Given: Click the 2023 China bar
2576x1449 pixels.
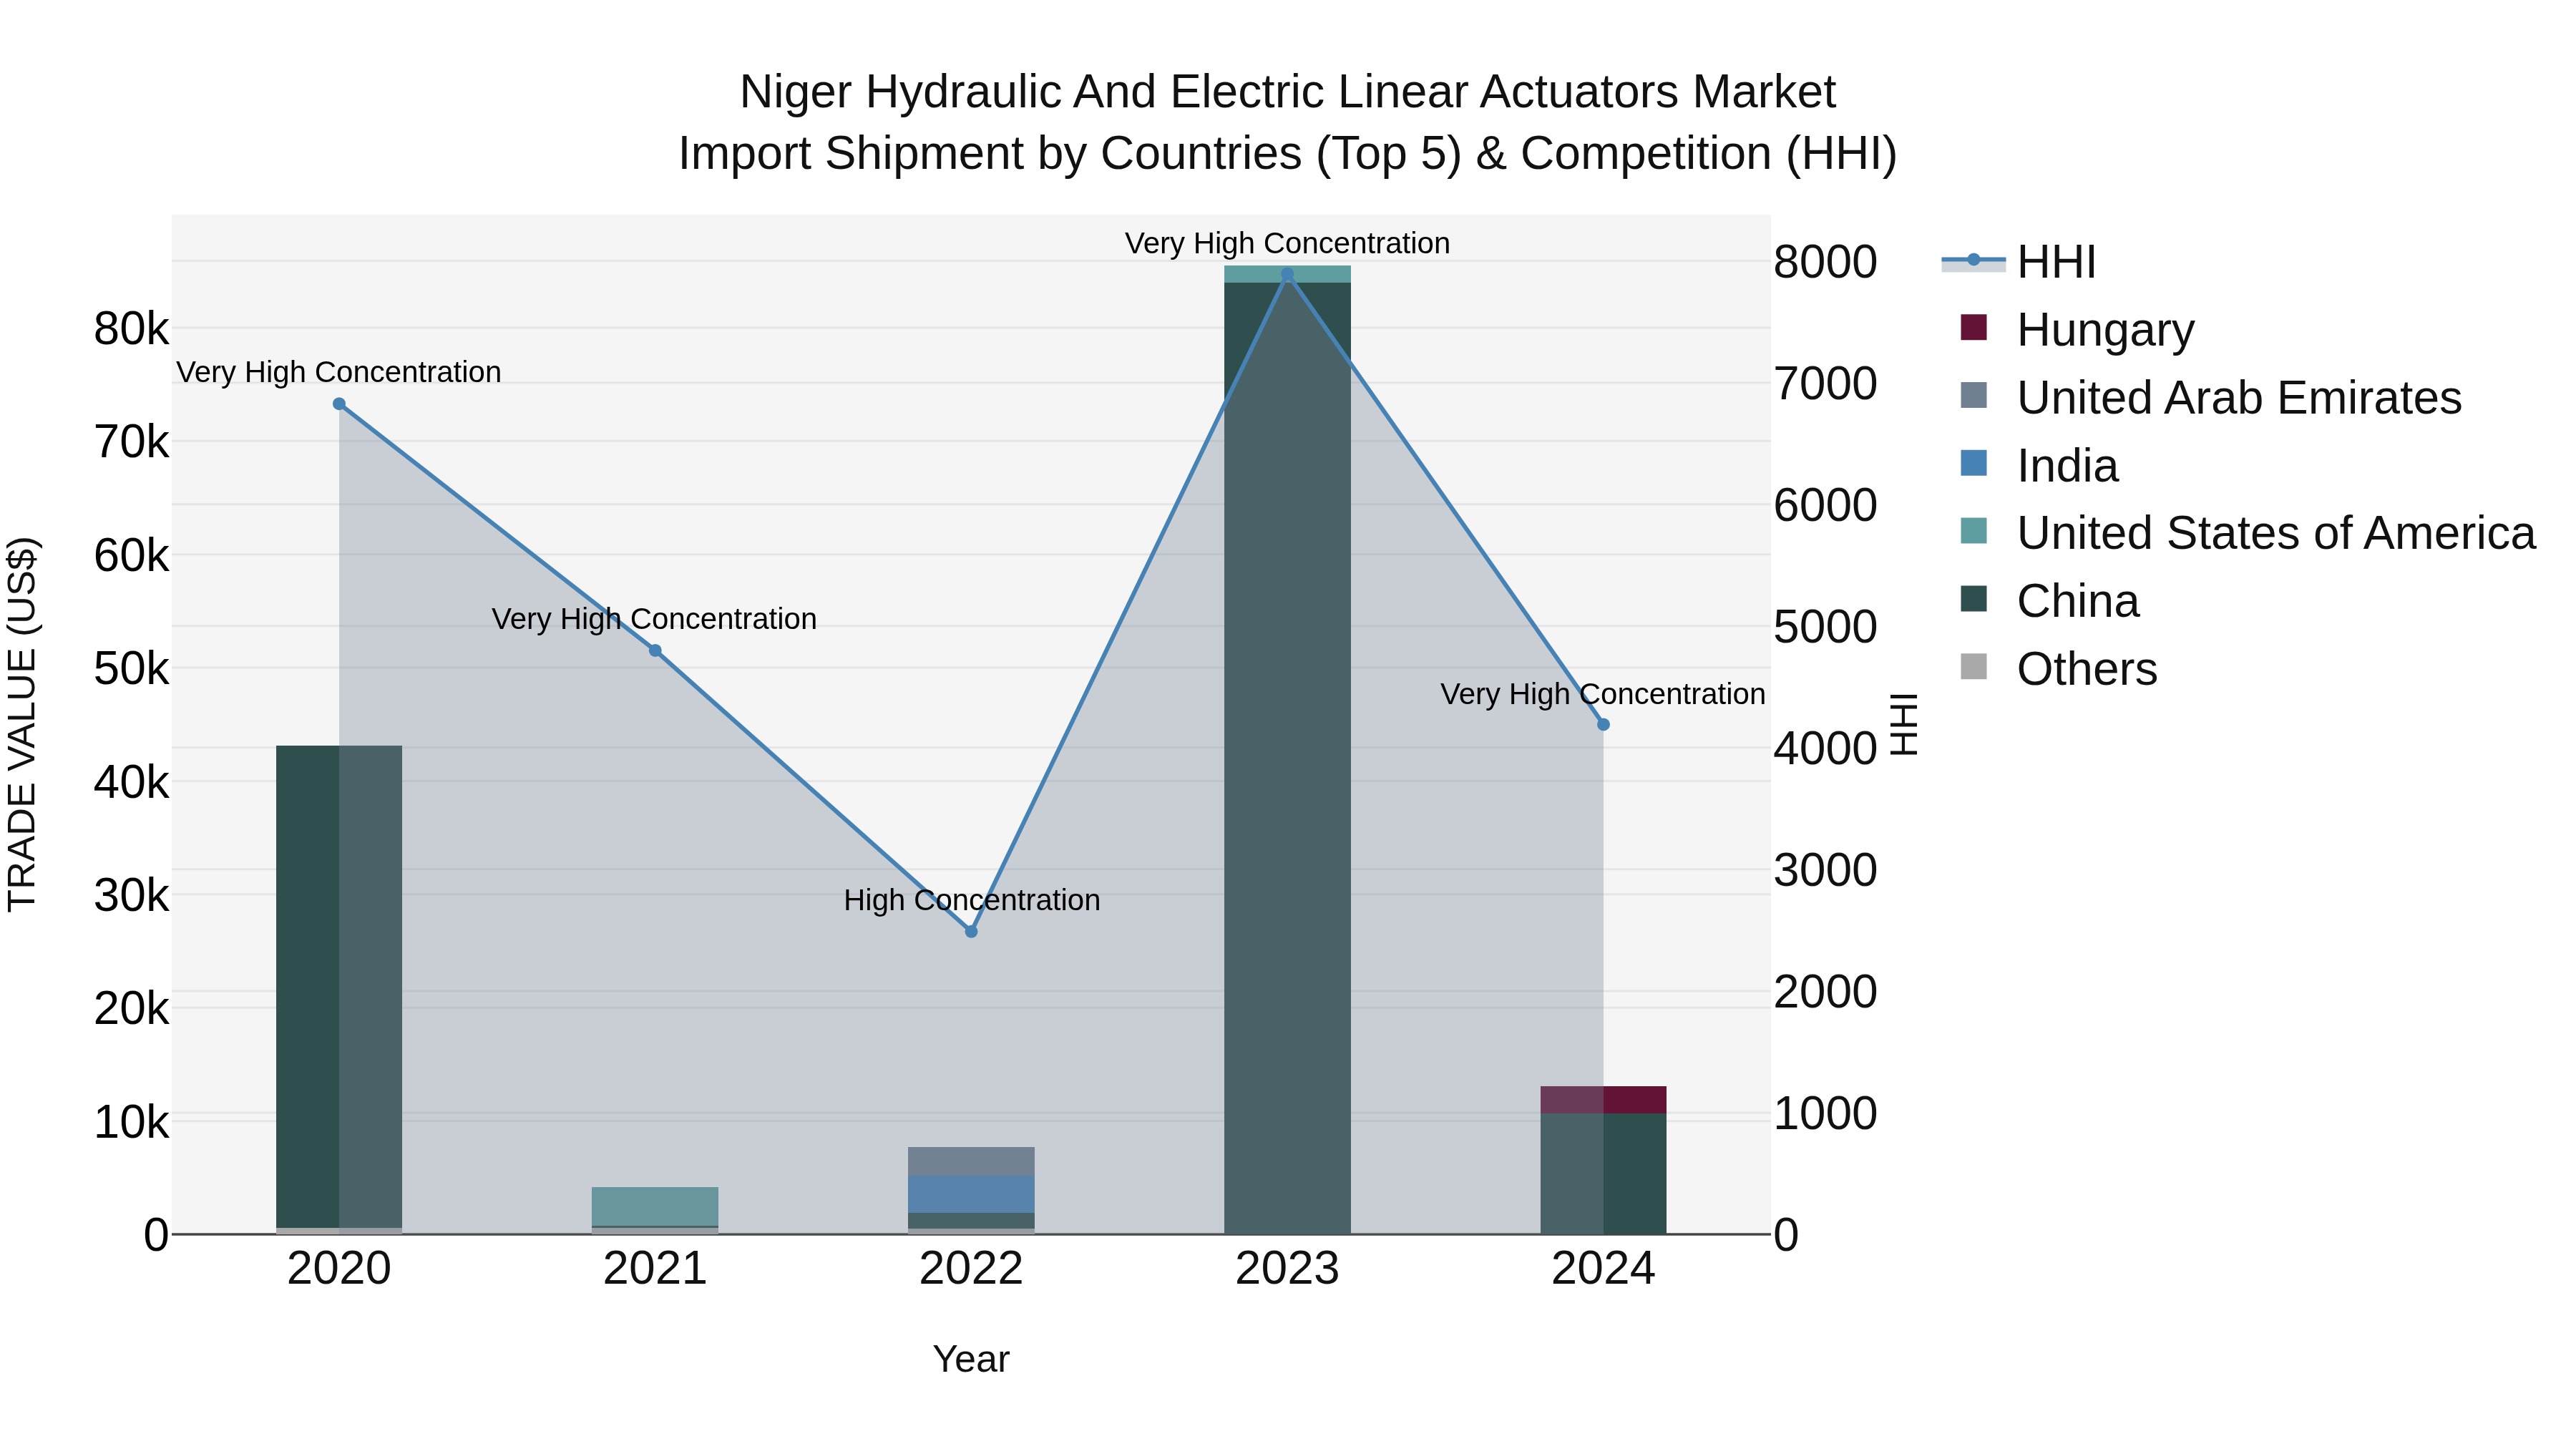Looking at the screenshot, I should 1287,758.
